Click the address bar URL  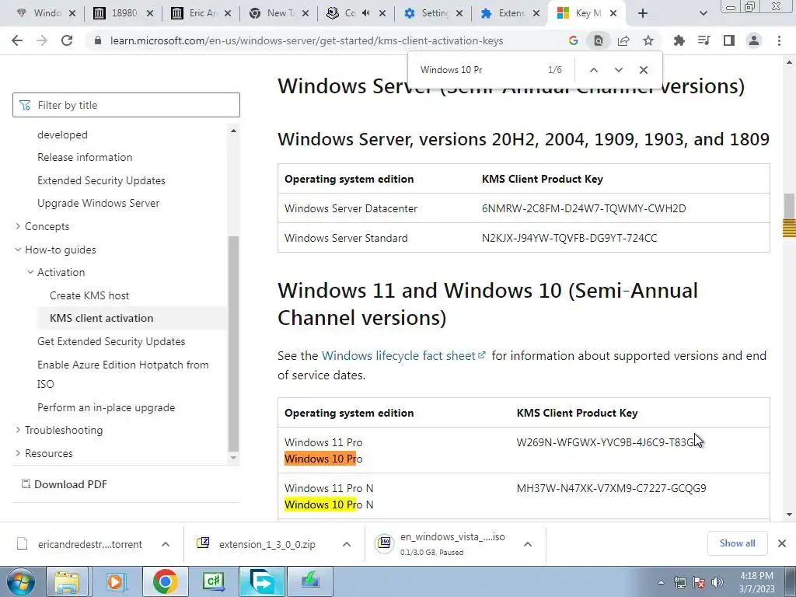(306, 40)
